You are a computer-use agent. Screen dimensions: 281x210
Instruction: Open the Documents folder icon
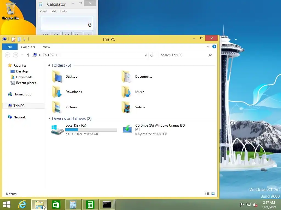(127, 77)
